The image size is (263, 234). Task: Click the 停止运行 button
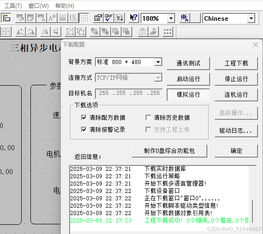pos(236,79)
